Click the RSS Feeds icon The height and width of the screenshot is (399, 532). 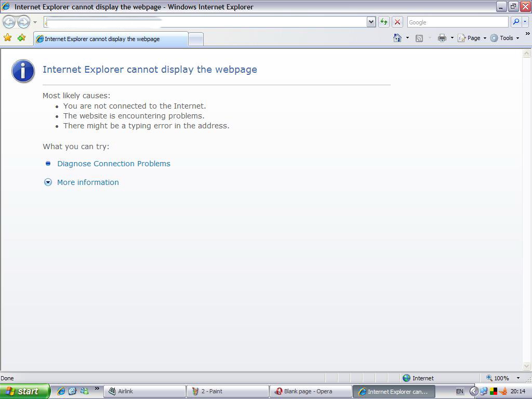coord(419,38)
